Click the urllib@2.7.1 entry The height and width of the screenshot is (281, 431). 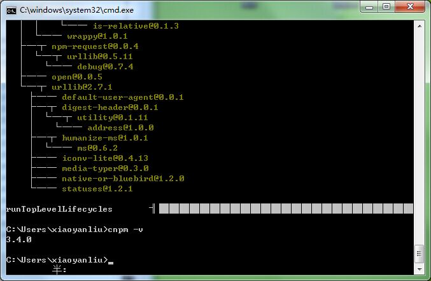click(x=82, y=87)
